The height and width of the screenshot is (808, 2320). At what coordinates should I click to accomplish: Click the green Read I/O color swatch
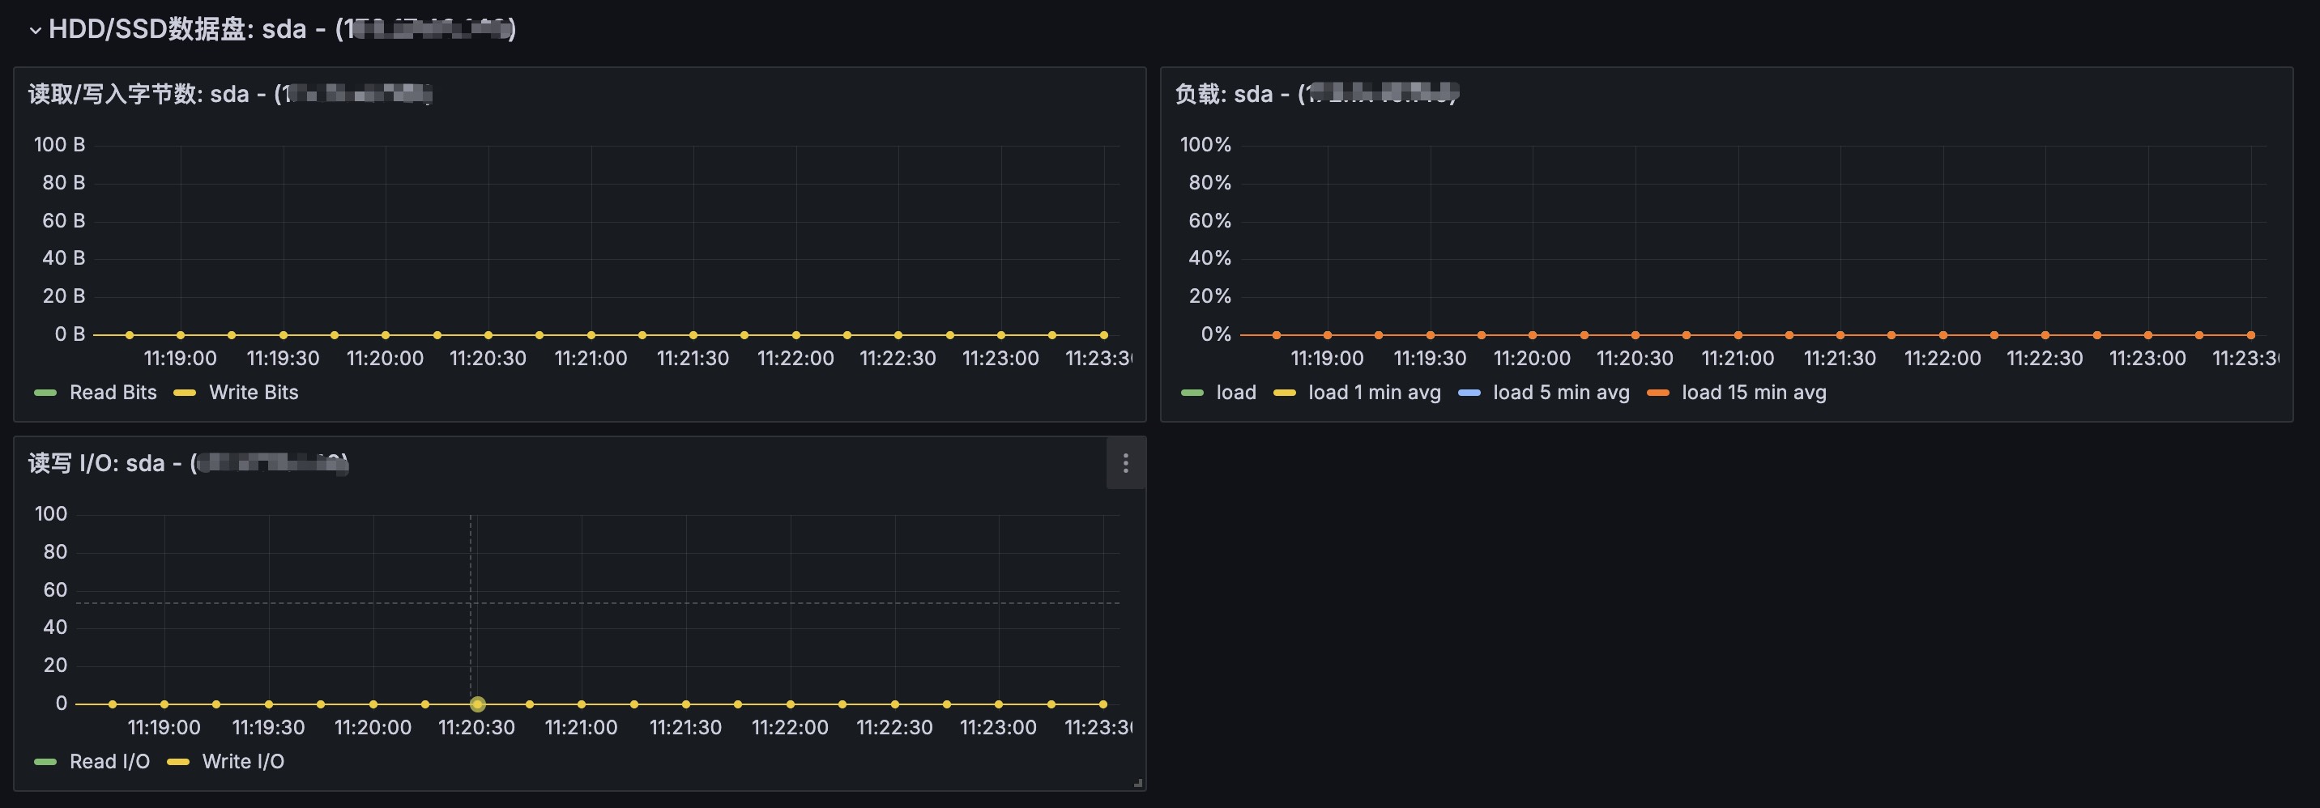click(x=45, y=762)
